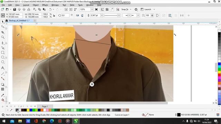Click the Print icon
Viewport: 221px width, 124px height.
pyautogui.click(x=29, y=9)
